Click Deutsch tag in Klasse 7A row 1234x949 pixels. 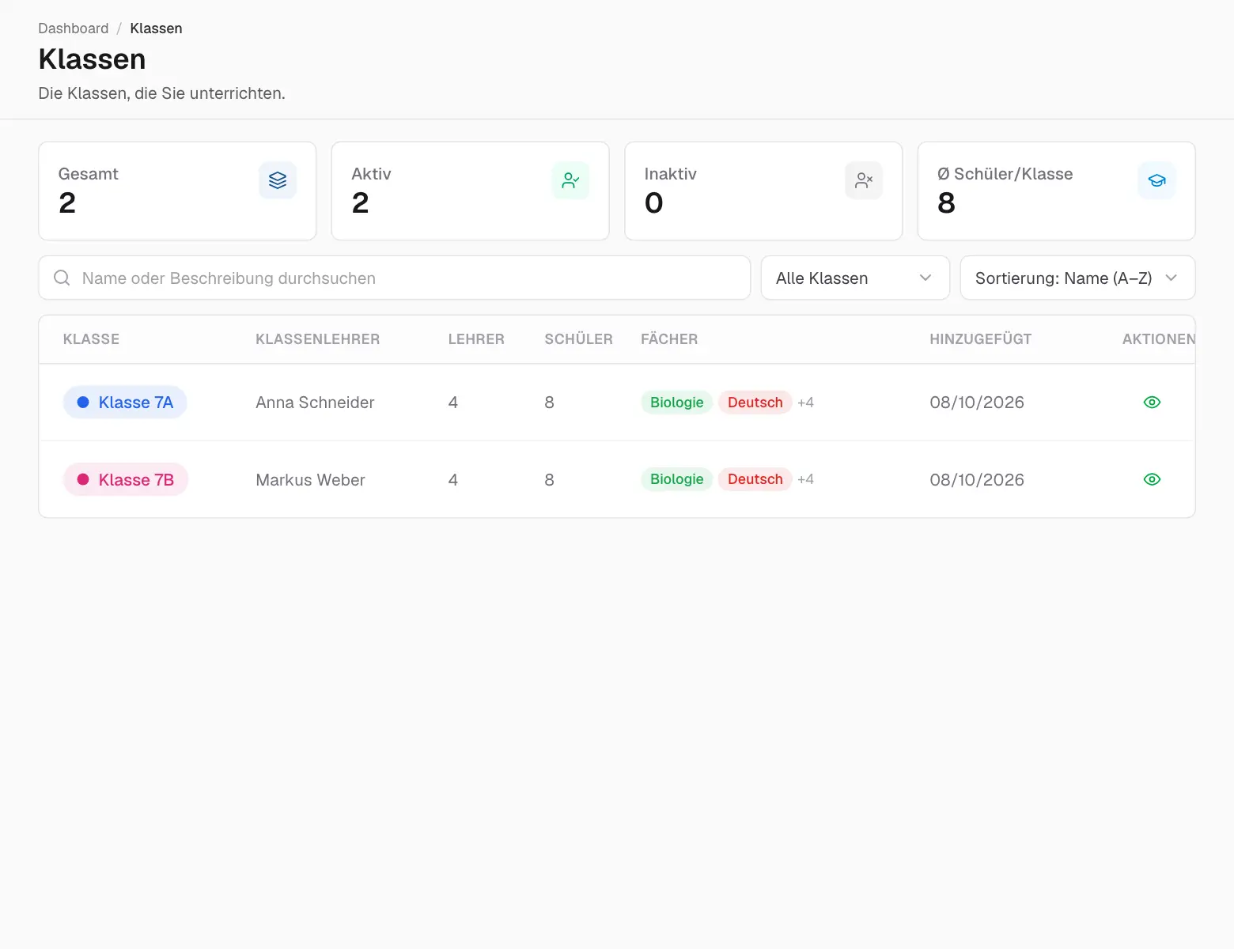755,403
